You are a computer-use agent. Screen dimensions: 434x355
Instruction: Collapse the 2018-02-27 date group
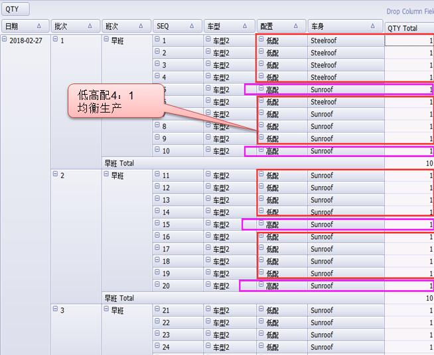click(x=5, y=40)
